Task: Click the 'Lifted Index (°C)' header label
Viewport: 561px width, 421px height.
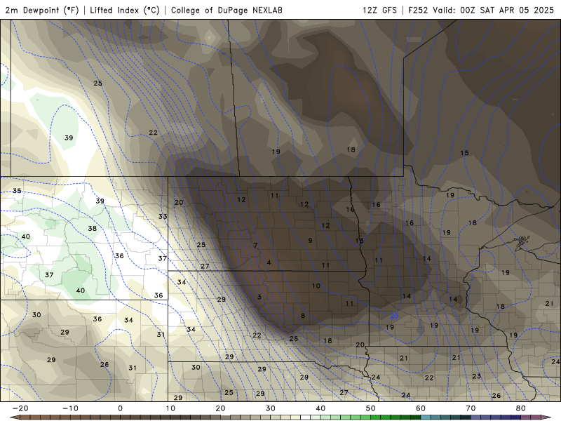Action: (x=125, y=10)
